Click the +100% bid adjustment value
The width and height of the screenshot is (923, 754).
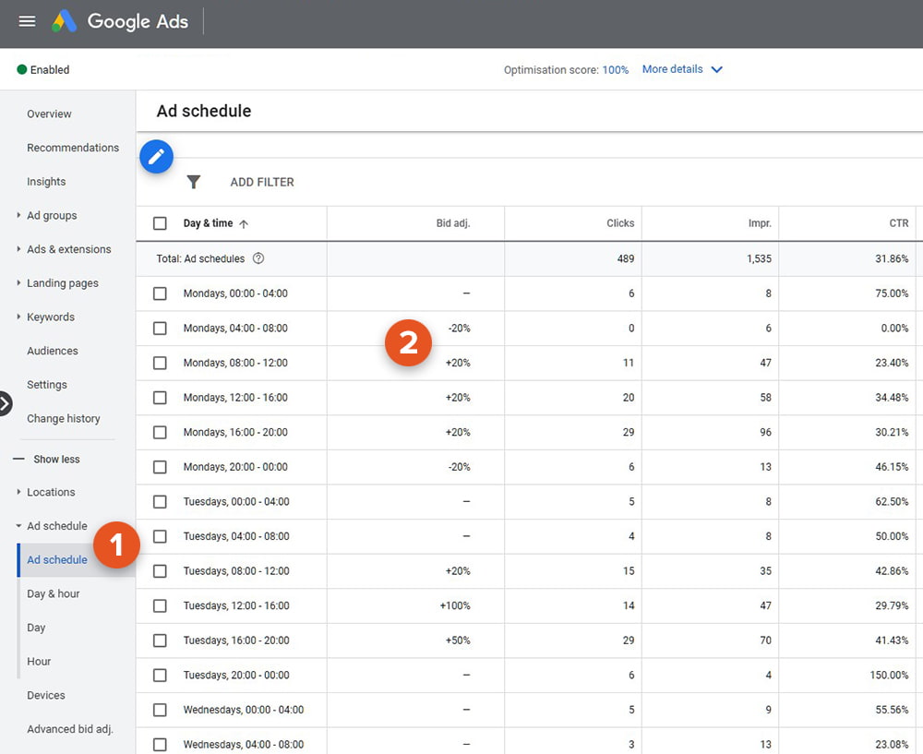455,606
